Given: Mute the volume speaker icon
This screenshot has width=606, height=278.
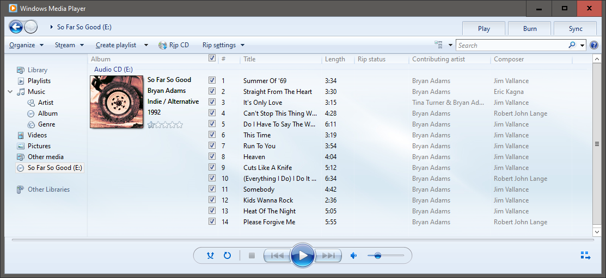Looking at the screenshot, I should 353,255.
